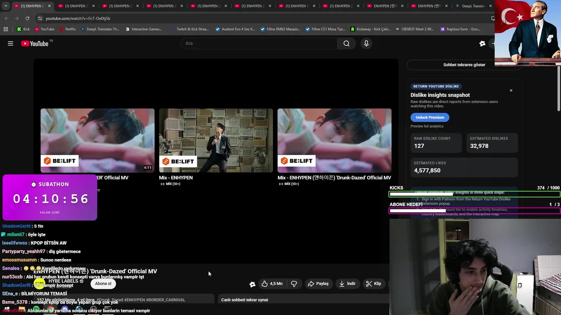Viewport: 561px width, 315px height.
Task: Focus the youtube.com address bar
Action: [x=263, y=18]
